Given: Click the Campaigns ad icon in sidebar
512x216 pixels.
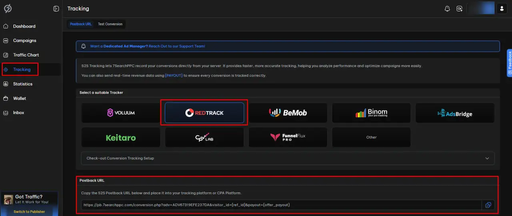Looking at the screenshot, I should click(x=6, y=41).
